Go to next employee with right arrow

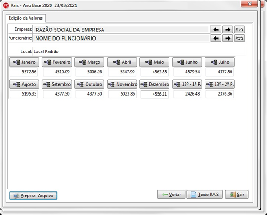[x=228, y=38]
